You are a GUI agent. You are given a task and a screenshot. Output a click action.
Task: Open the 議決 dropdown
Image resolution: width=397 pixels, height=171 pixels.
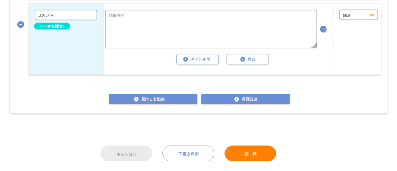pos(358,15)
